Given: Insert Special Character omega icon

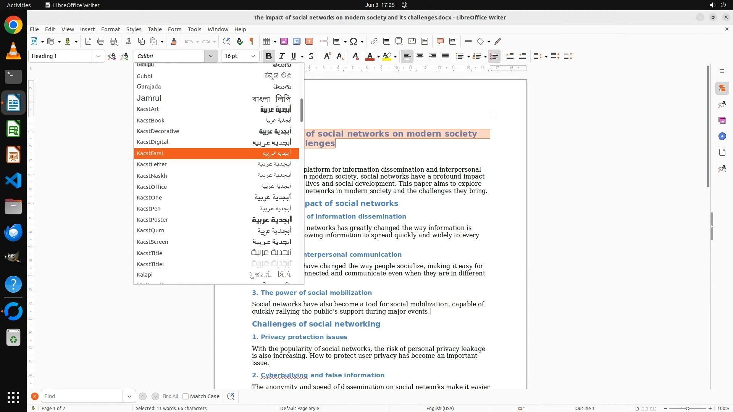Looking at the screenshot, I should (x=354, y=42).
